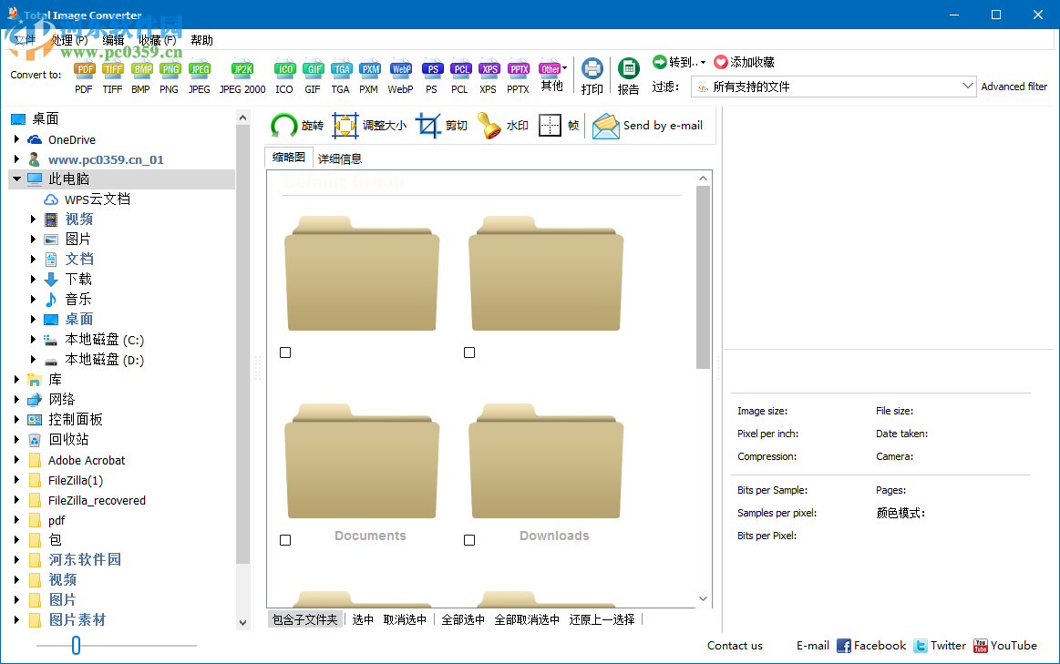The height and width of the screenshot is (664, 1060).
Task: Click the Advanced filter link
Action: tap(1014, 87)
